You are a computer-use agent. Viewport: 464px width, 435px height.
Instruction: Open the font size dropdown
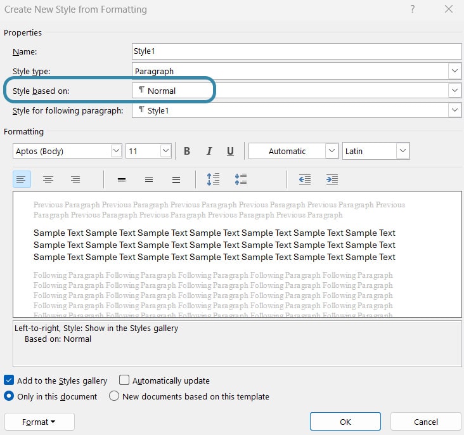pos(165,151)
